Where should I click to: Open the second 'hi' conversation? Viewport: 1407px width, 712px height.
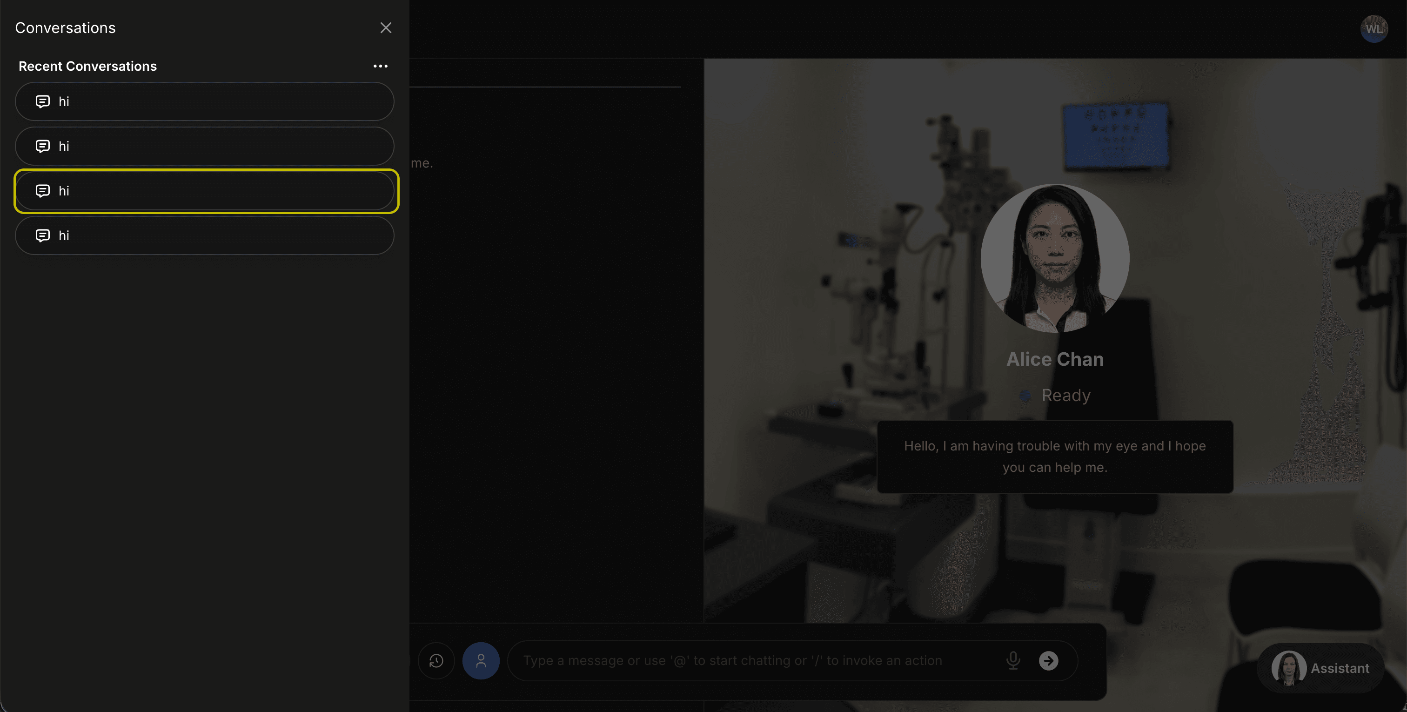pos(204,147)
